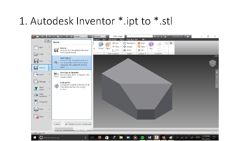Click the Trim surface tool
250x141 pixels.
tap(141, 50)
